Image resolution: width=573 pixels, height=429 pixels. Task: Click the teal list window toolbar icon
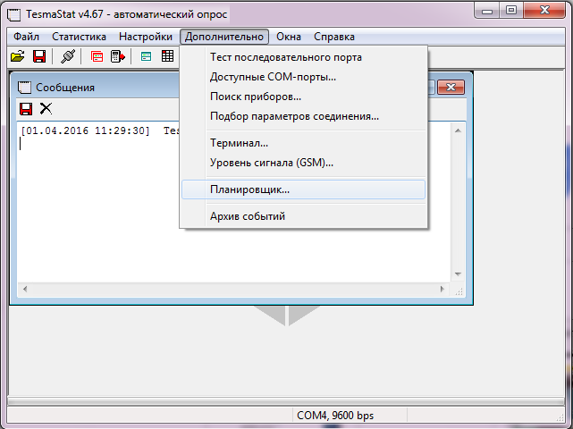[x=147, y=56]
